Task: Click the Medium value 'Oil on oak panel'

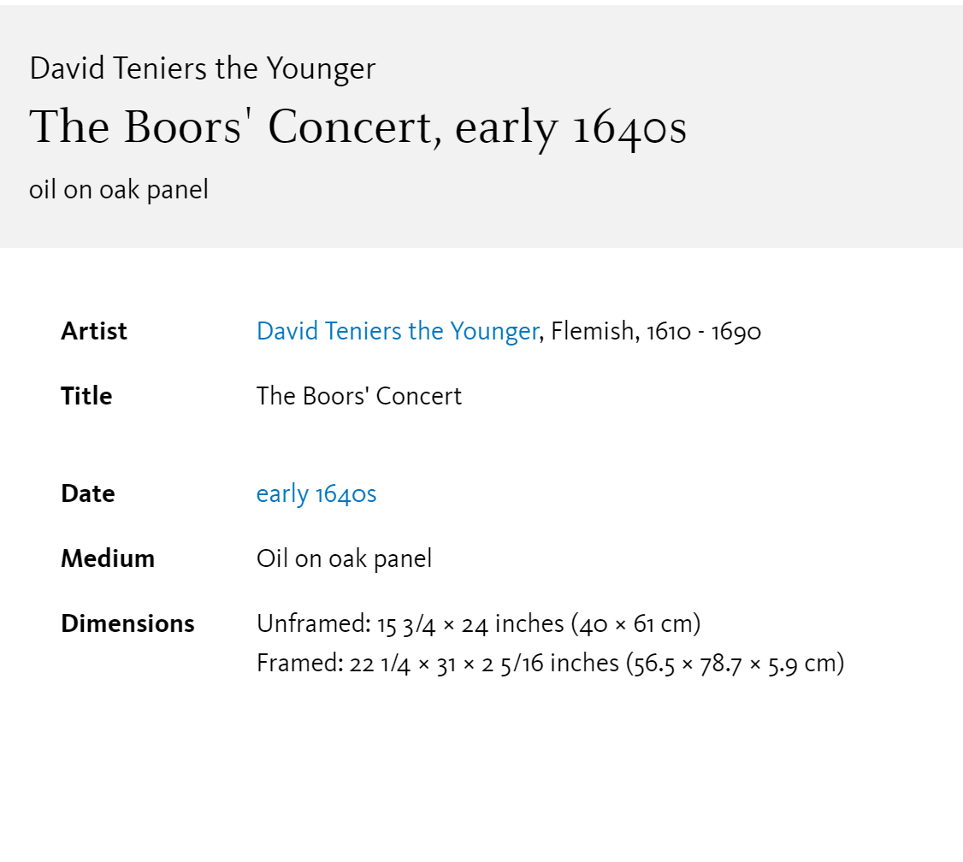Action: 345,559
